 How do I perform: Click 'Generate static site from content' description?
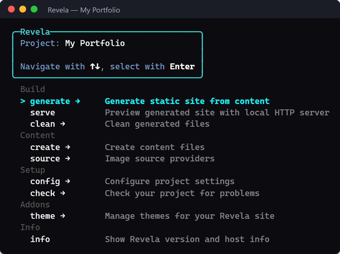tap(187, 101)
